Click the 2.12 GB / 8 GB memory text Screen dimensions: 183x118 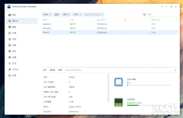[134, 103]
